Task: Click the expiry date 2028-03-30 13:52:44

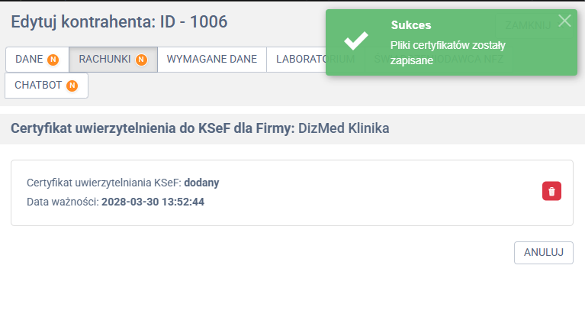Action: 153,202
